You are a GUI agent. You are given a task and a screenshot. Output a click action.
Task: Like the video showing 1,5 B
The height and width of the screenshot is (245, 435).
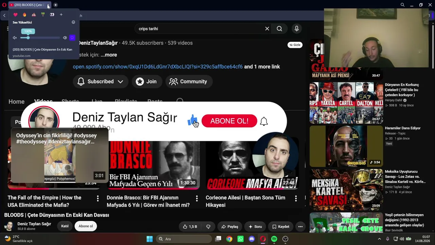(x=190, y=227)
